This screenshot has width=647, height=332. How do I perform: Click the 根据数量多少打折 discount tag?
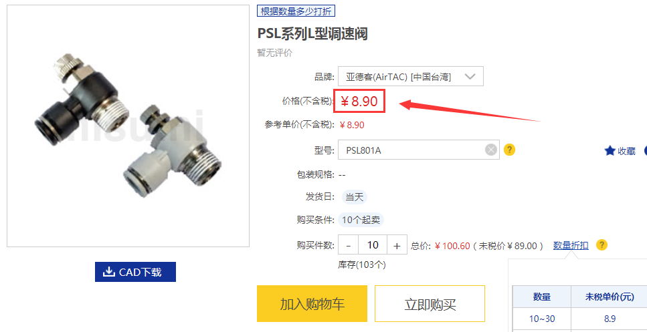click(296, 11)
